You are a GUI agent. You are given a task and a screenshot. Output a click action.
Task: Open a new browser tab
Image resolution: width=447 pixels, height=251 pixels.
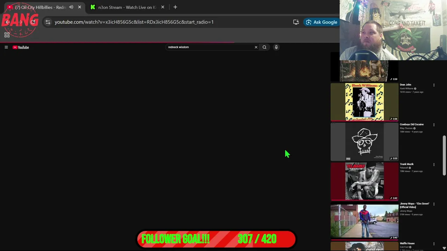pos(175,7)
